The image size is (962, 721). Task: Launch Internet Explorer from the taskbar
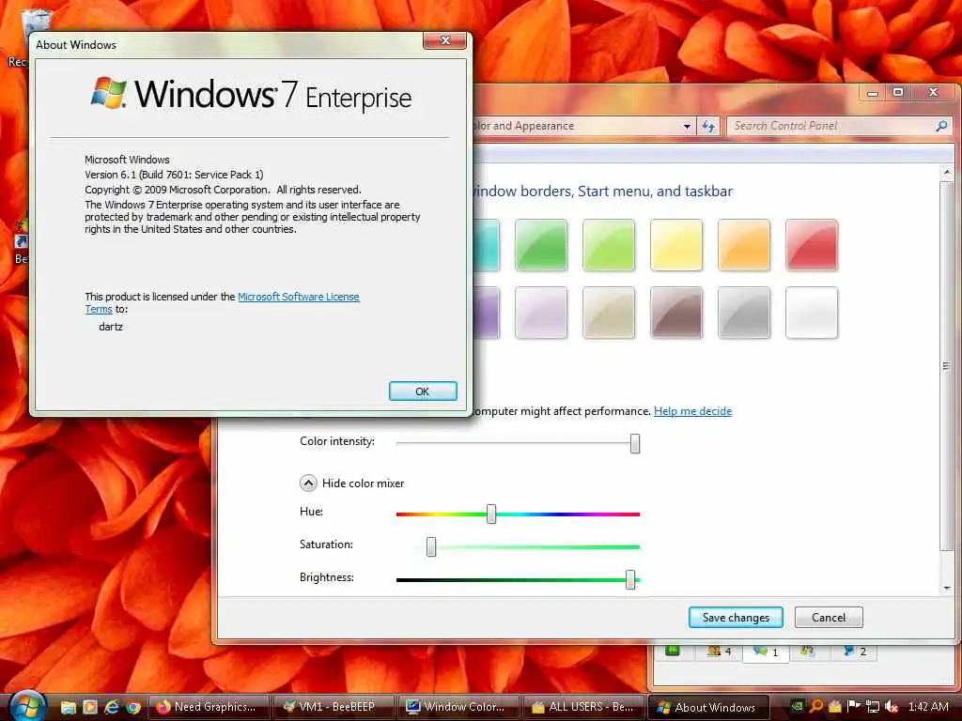point(111,707)
